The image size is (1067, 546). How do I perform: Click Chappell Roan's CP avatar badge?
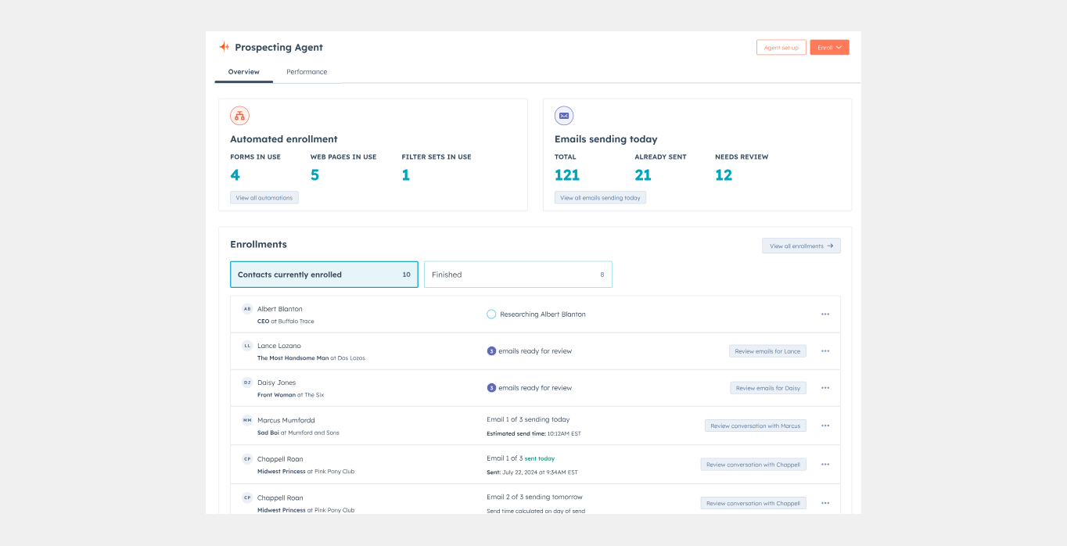[247, 459]
